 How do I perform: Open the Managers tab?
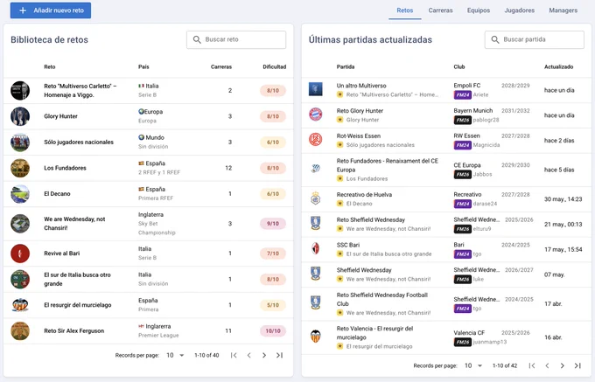(563, 10)
